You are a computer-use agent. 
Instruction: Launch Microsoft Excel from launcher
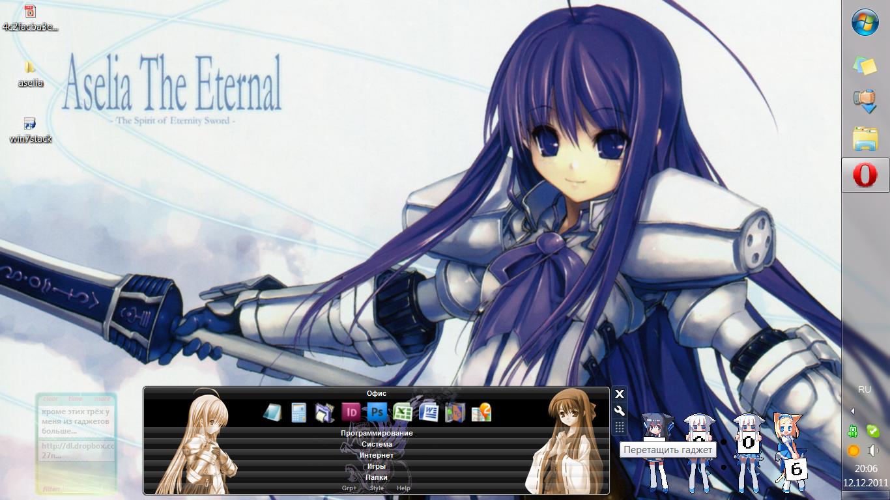[403, 412]
